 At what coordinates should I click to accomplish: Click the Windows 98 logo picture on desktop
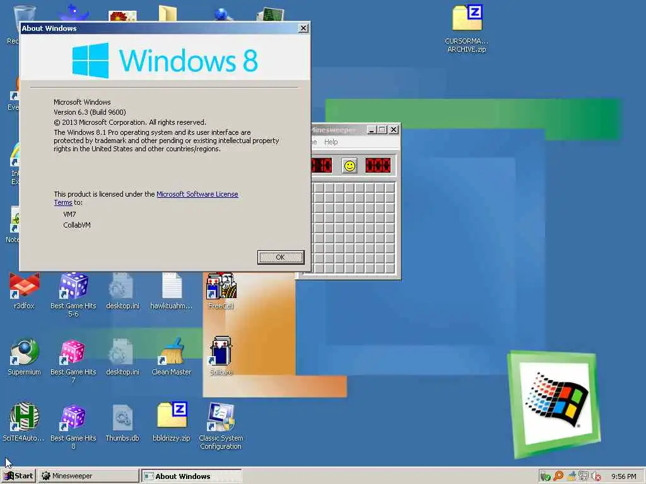point(554,404)
